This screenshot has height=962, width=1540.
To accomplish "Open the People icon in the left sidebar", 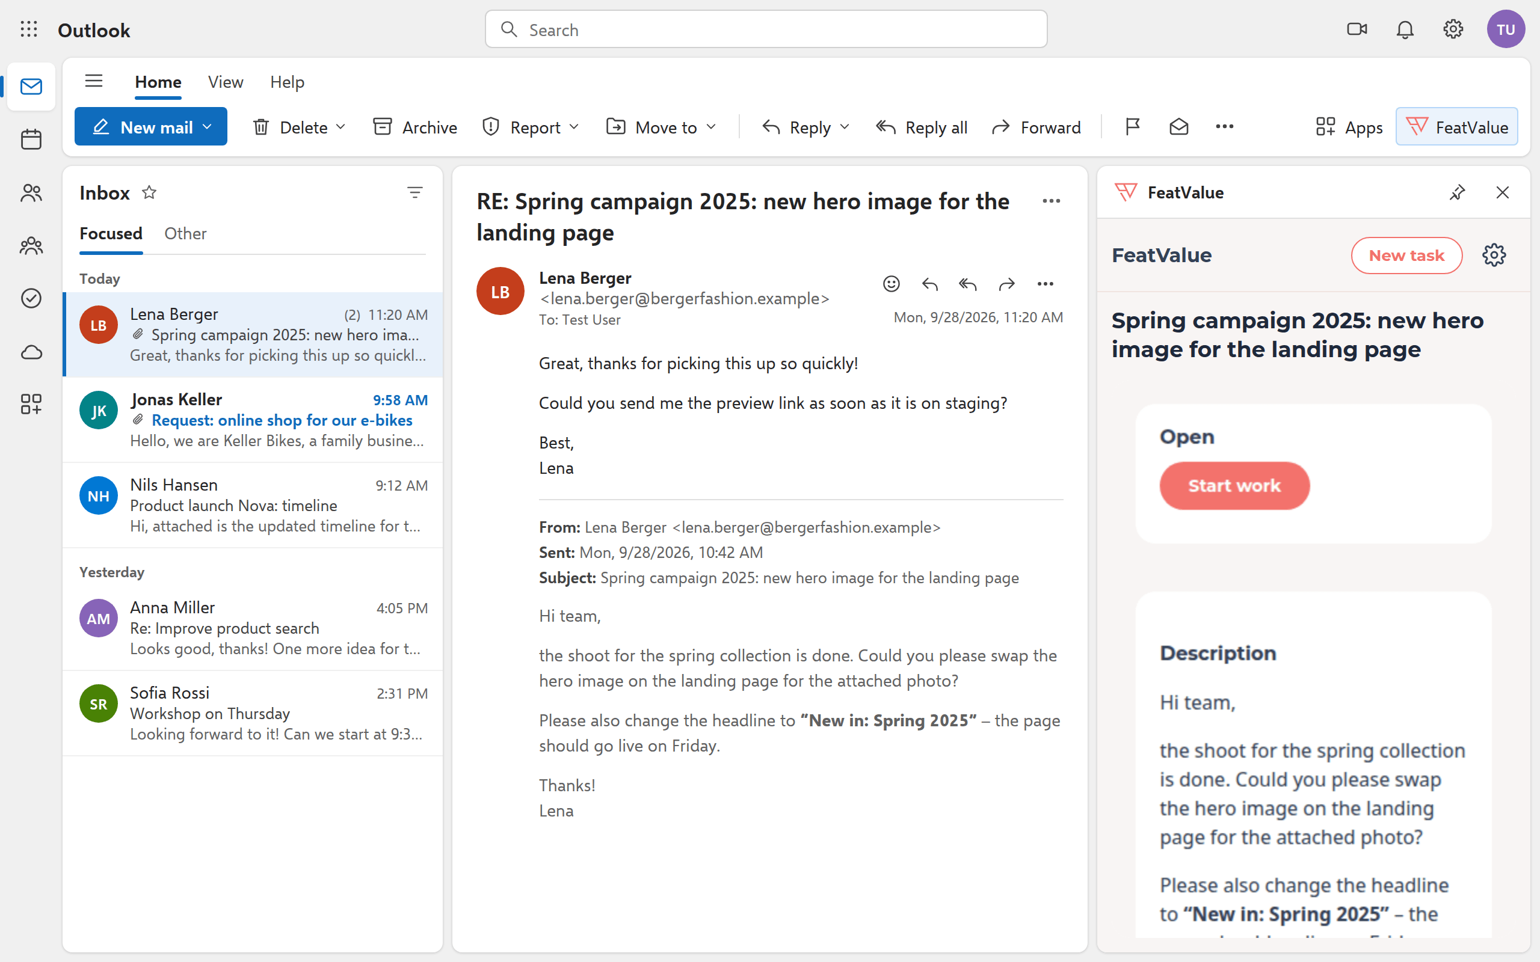I will tap(31, 193).
